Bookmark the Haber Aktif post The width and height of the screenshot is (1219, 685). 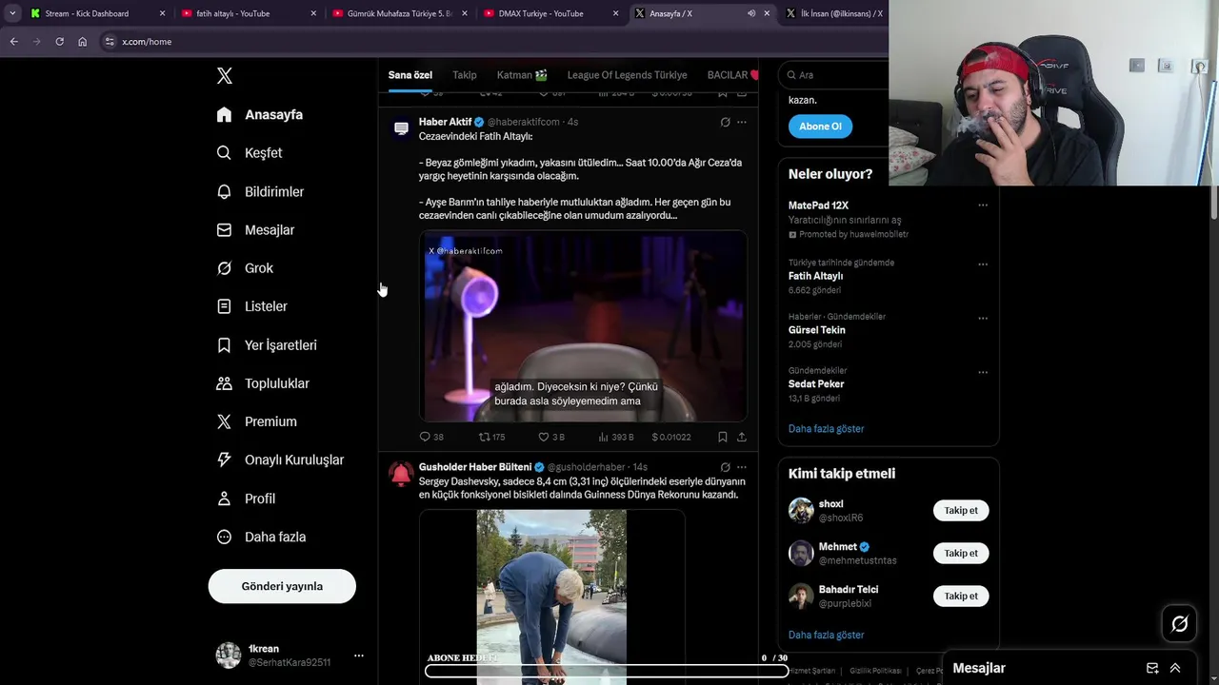tap(723, 437)
